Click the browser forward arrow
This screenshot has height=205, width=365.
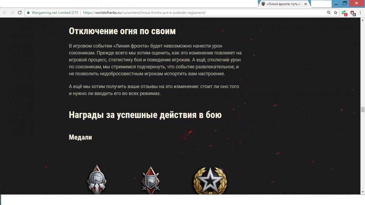coord(12,13)
